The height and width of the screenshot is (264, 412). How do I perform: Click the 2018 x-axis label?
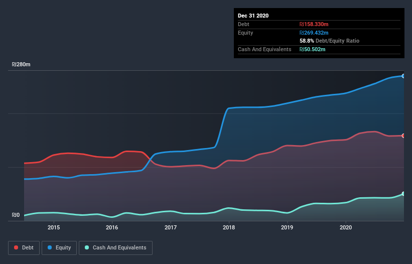[x=229, y=227]
